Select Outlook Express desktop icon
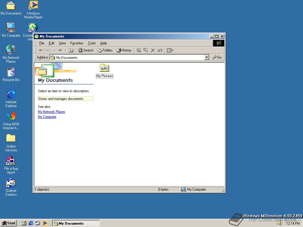Viewport: 303px width, 227px height. tap(11, 187)
